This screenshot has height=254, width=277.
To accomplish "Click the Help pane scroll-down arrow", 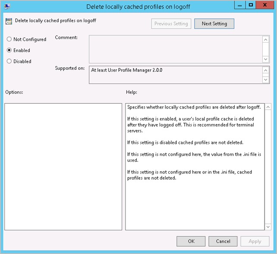I will 268,226.
